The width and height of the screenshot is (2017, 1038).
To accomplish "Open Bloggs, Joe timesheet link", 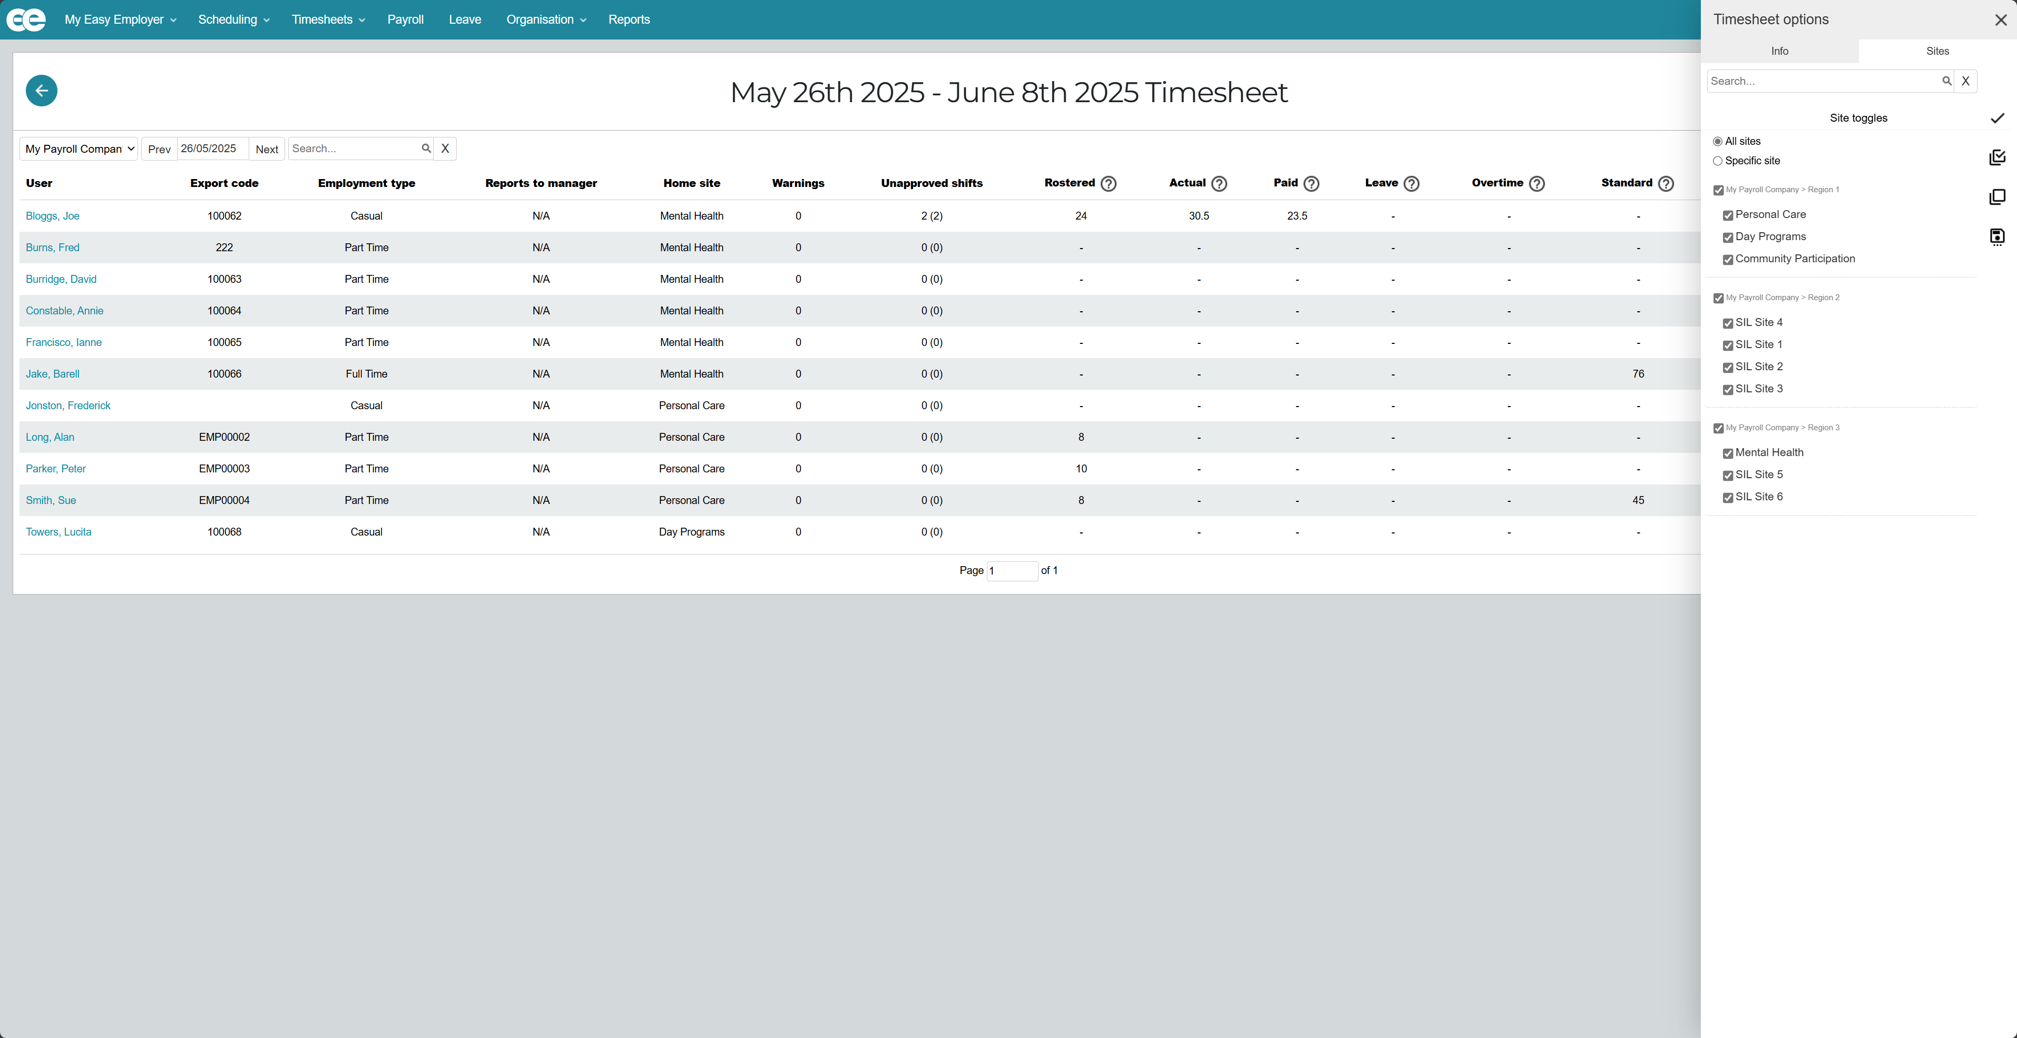I will click(x=53, y=216).
